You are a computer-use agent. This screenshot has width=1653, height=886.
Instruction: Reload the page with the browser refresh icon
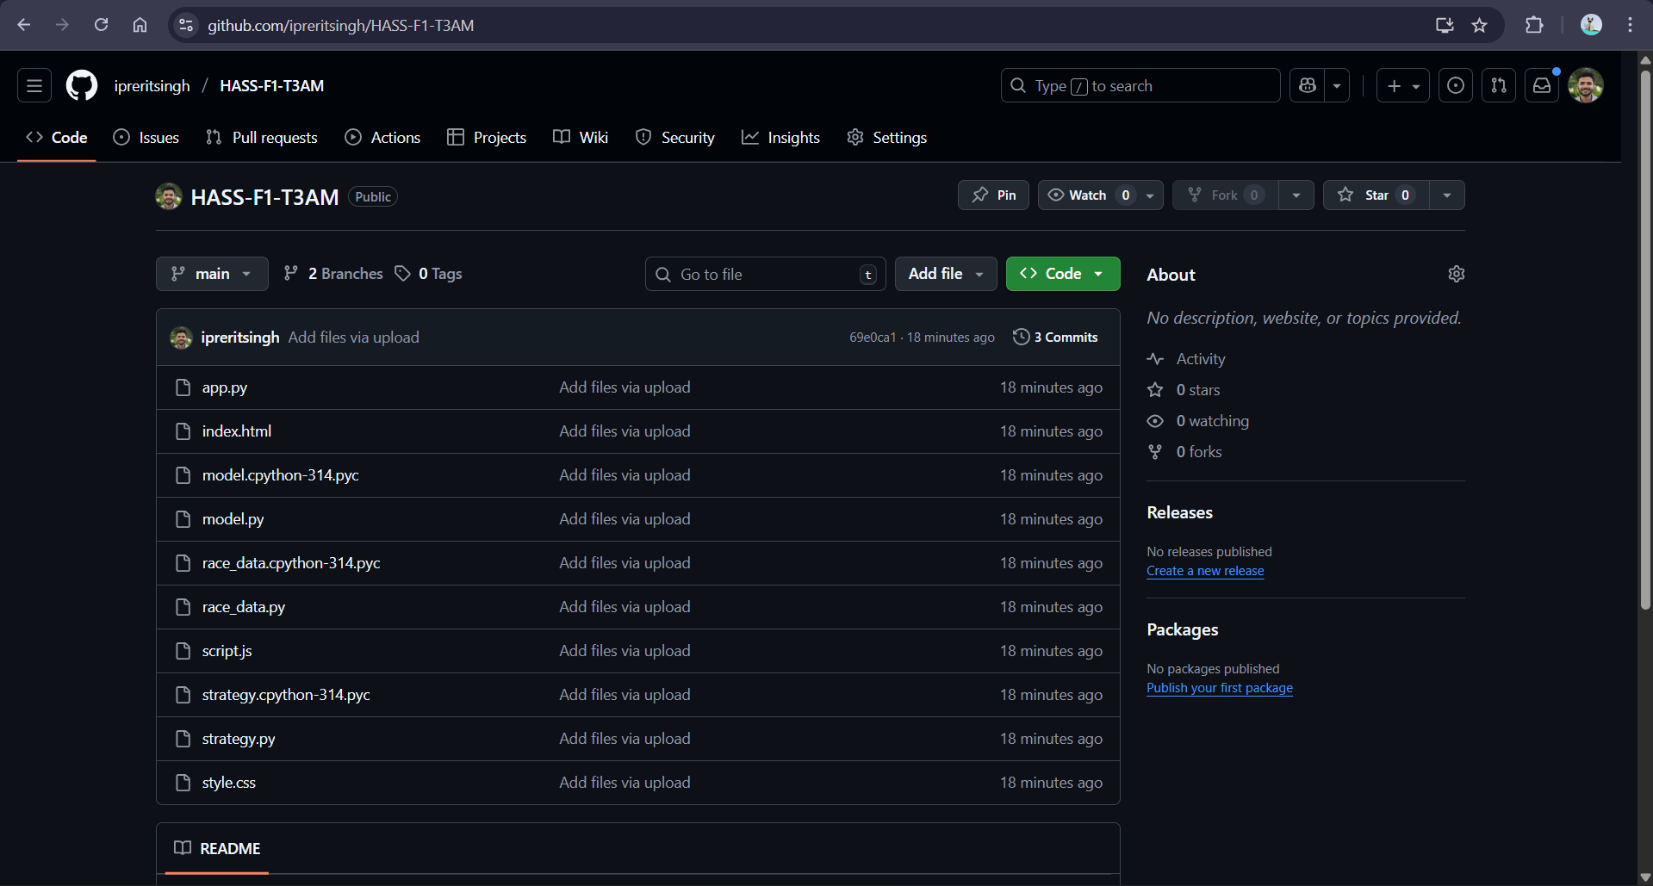[x=101, y=25]
